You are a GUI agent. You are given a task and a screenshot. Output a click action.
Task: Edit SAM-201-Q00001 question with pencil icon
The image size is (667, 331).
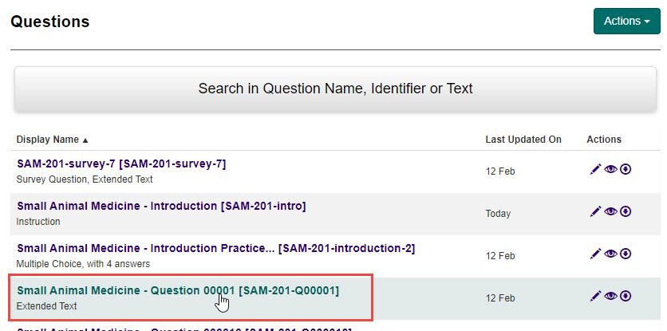594,296
